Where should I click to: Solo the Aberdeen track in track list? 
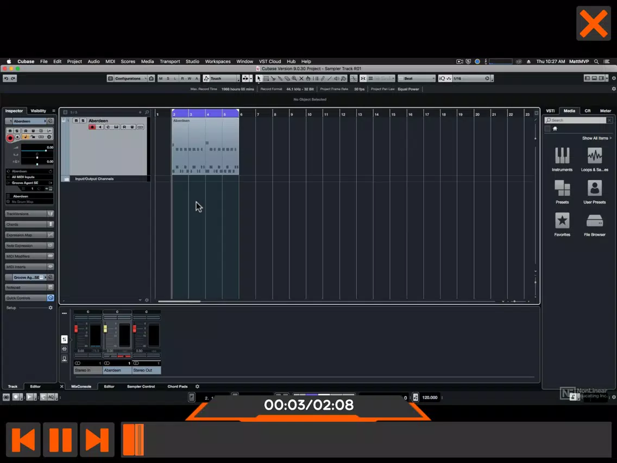pos(83,121)
